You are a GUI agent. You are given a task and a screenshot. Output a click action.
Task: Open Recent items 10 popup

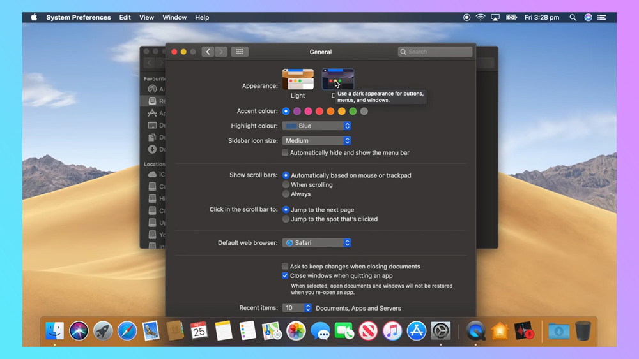pos(296,308)
